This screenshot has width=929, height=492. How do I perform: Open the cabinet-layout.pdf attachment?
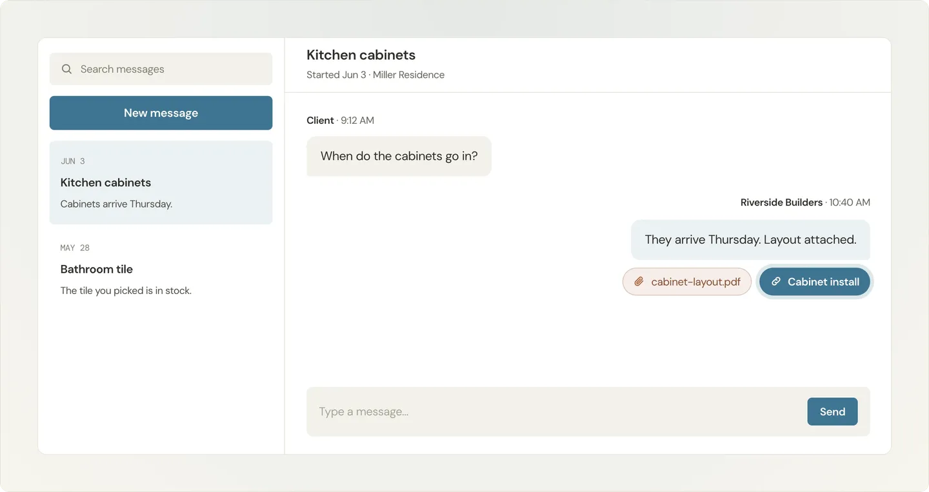[x=687, y=282]
